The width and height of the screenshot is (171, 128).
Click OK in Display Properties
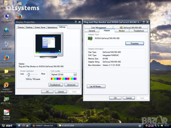coord(47,91)
